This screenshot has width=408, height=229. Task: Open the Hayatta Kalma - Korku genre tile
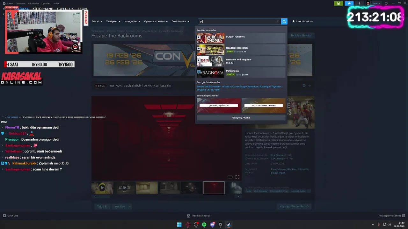tap(264, 105)
